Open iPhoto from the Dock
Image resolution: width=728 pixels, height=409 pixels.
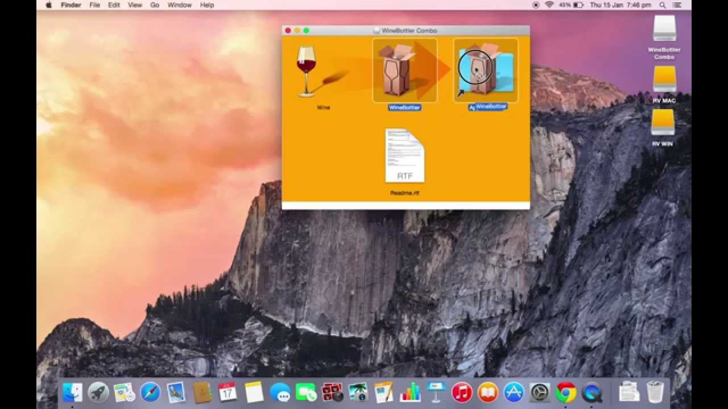(358, 393)
